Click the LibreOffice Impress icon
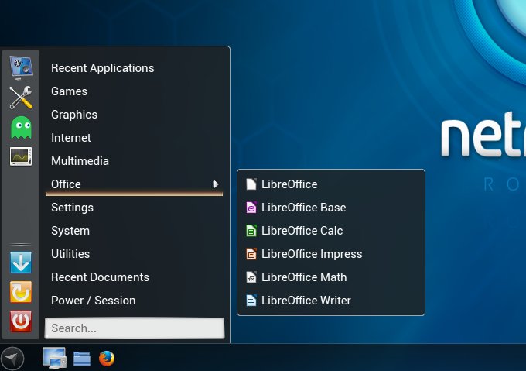Viewport: 526px width, 371px height. [x=251, y=254]
